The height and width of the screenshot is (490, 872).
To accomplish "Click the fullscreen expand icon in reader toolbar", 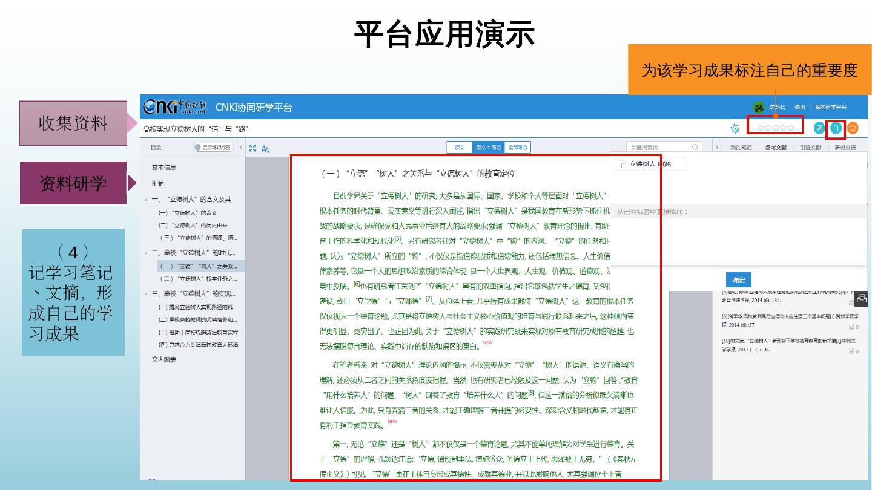I will (x=253, y=148).
